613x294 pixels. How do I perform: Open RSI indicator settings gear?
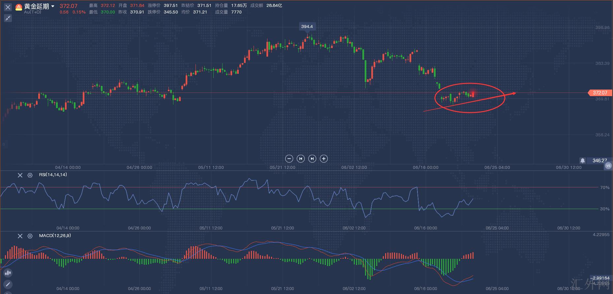(30, 175)
